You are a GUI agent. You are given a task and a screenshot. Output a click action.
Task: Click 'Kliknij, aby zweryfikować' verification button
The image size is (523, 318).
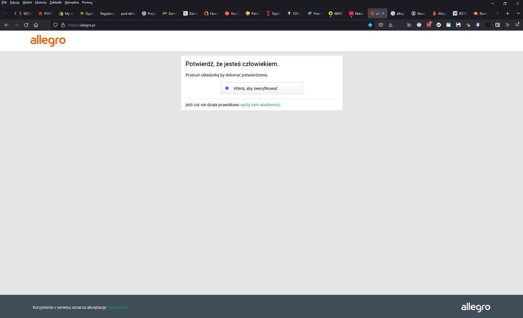tap(262, 88)
